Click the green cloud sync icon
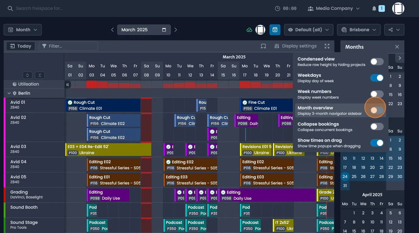419x233 pixels. tap(249, 29)
